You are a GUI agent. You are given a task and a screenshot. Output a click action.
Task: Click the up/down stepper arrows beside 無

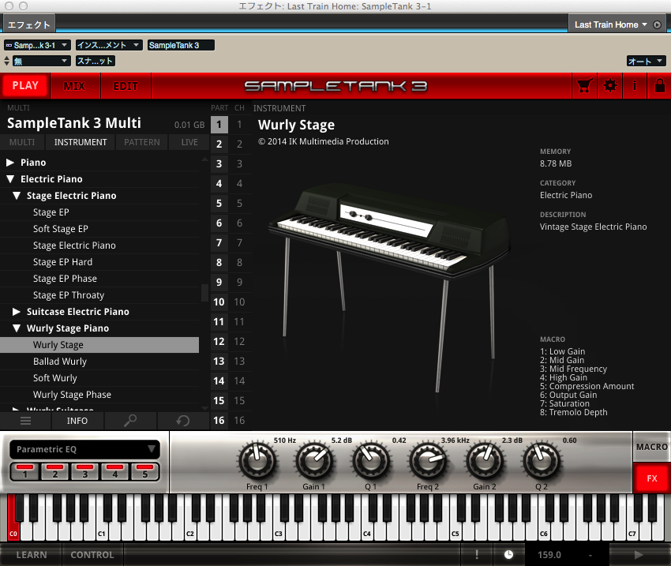click(6, 61)
